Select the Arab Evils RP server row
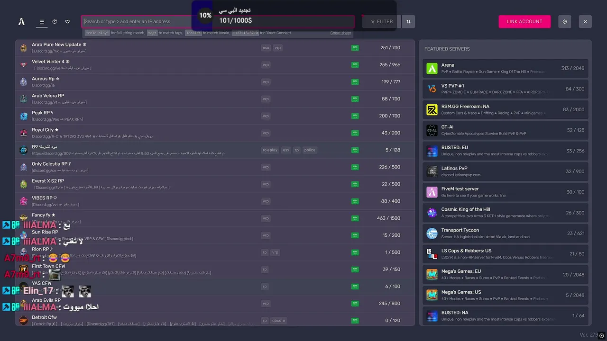Screen dimensions: 607x341 click(x=215, y=304)
